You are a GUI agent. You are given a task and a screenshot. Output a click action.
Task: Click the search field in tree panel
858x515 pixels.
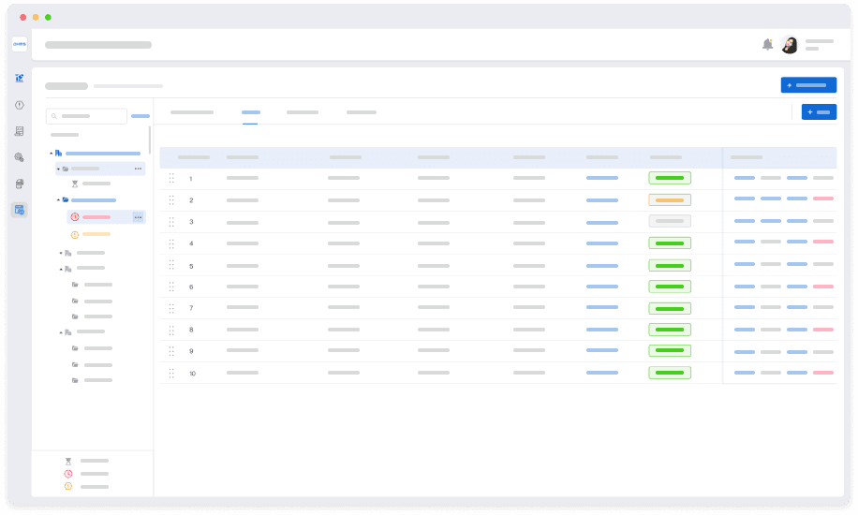(x=86, y=116)
